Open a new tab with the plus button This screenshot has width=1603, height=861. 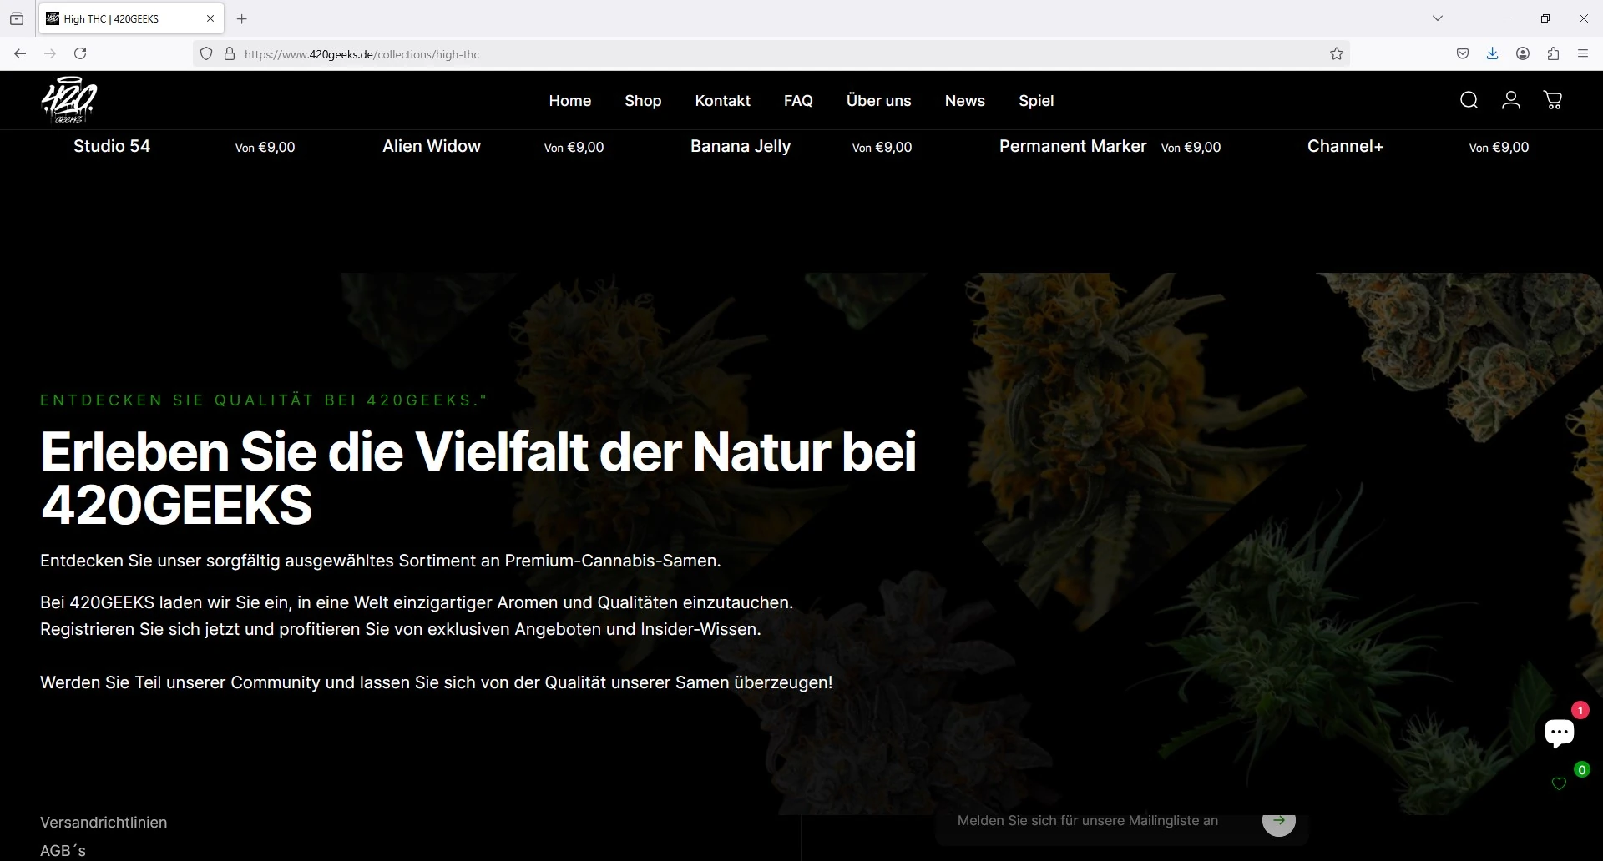coord(242,18)
